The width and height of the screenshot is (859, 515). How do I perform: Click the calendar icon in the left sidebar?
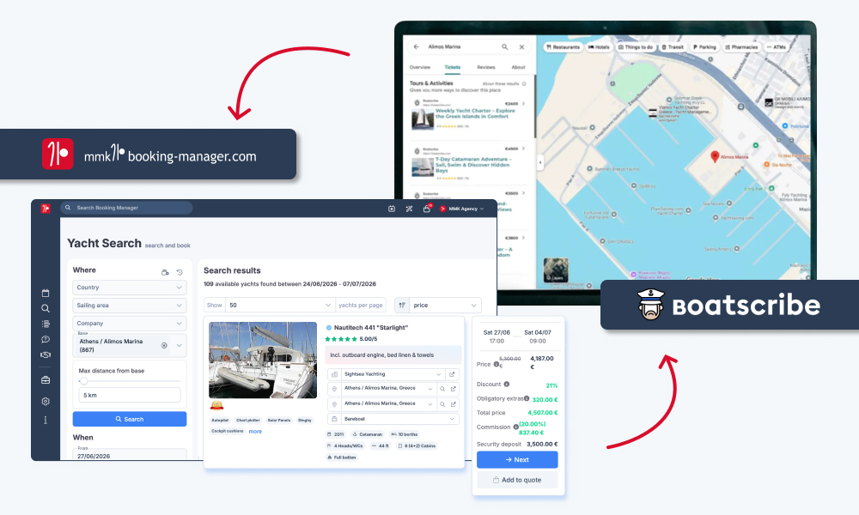click(46, 293)
